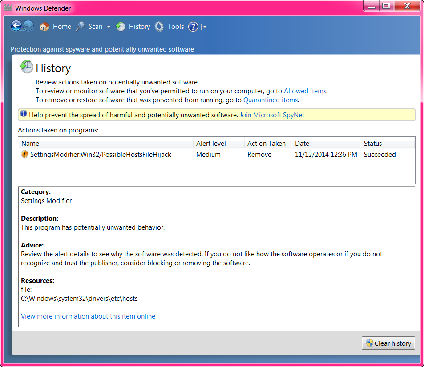Click the Clear history button

388,343
